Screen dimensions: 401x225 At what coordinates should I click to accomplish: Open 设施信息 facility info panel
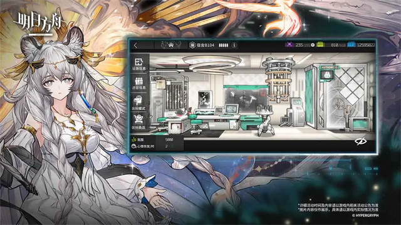[x=139, y=64]
